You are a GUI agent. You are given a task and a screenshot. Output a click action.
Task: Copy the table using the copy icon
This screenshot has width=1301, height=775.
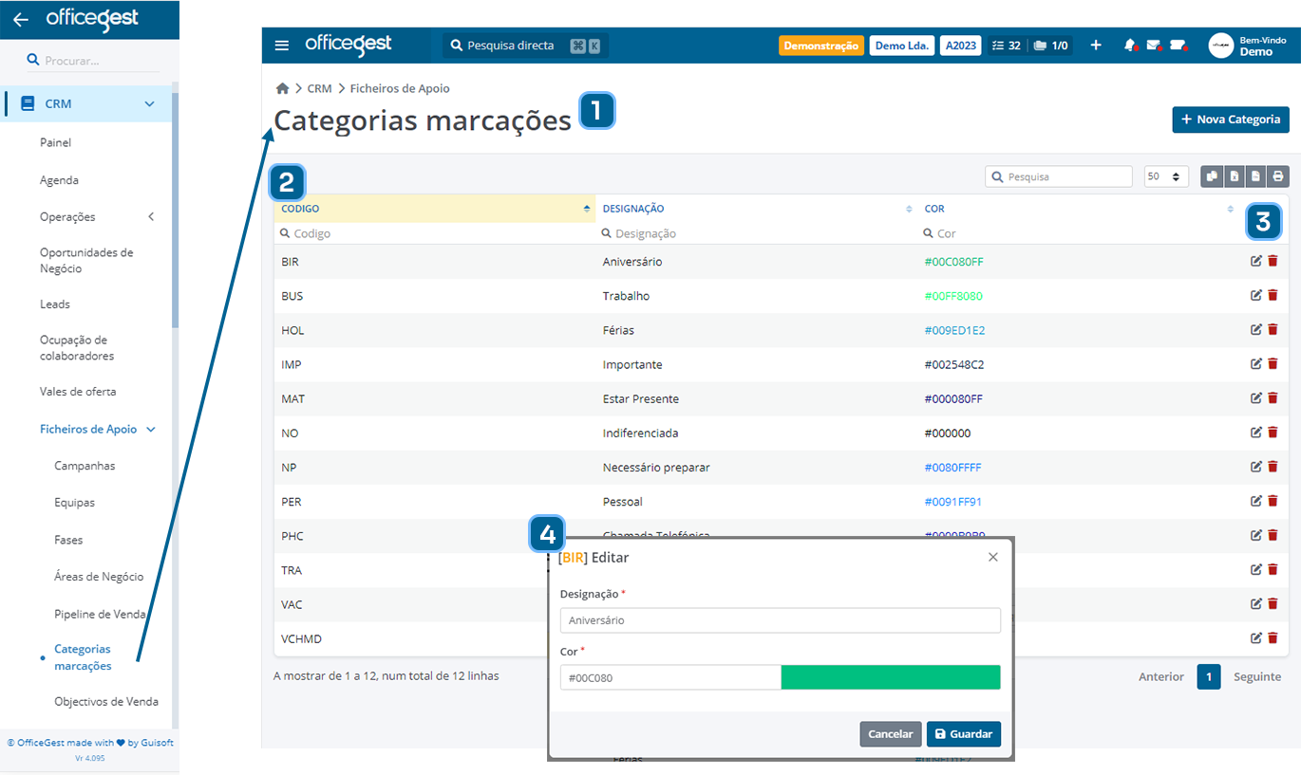[1212, 176]
